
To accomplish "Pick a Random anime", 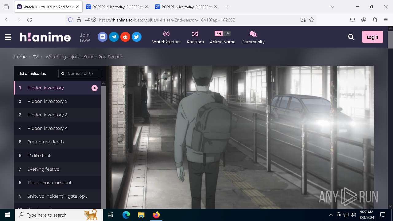I will point(195,37).
